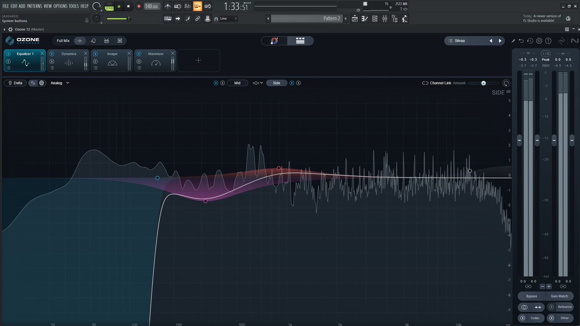Screen dimensions: 580x326
Task: Solo the Equalizer 1 module
Action: [x=8, y=61]
